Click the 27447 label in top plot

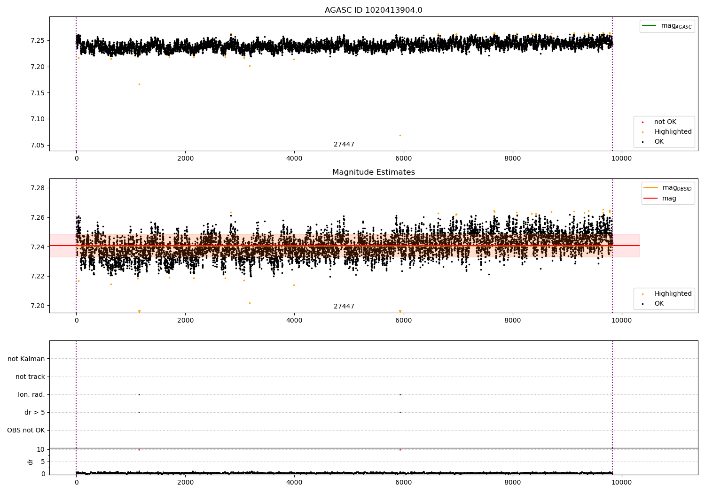pos(344,145)
